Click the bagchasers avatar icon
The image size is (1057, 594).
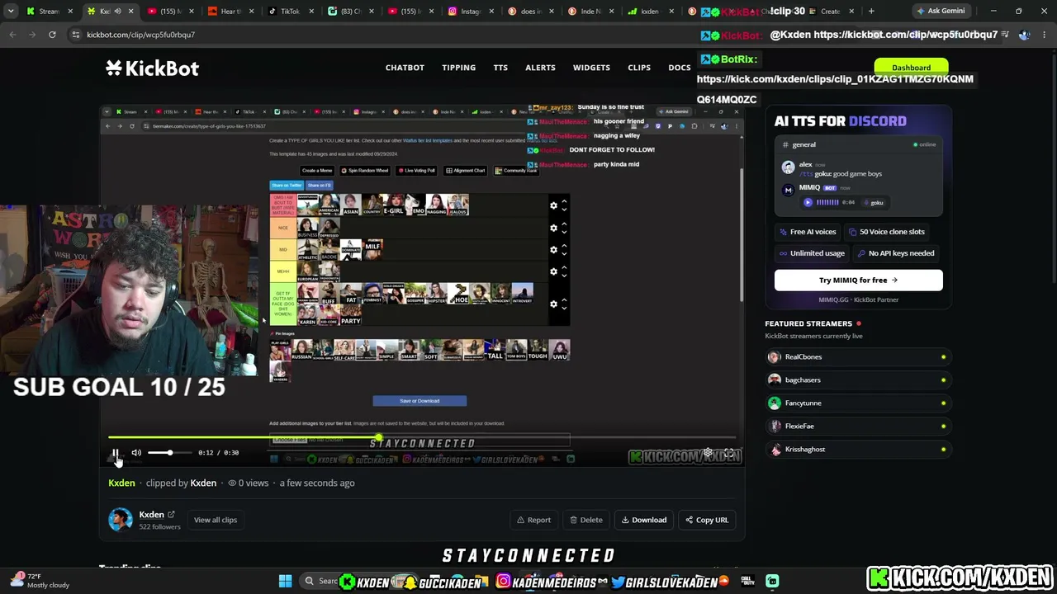point(774,380)
